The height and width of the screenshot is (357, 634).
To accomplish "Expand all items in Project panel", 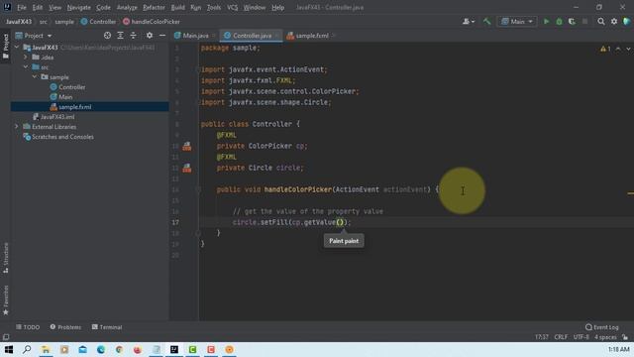I will point(120,36).
